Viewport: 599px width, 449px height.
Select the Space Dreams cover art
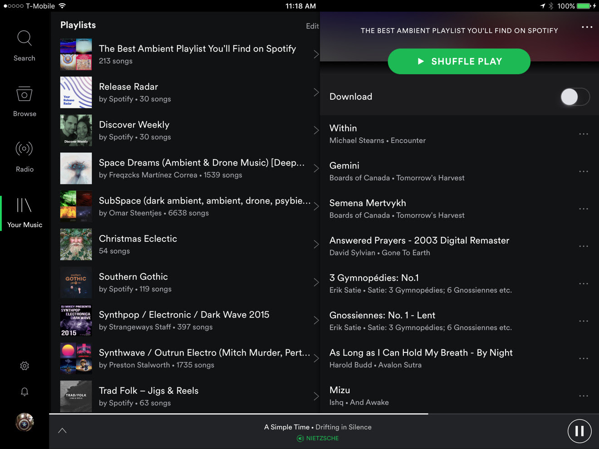click(76, 168)
